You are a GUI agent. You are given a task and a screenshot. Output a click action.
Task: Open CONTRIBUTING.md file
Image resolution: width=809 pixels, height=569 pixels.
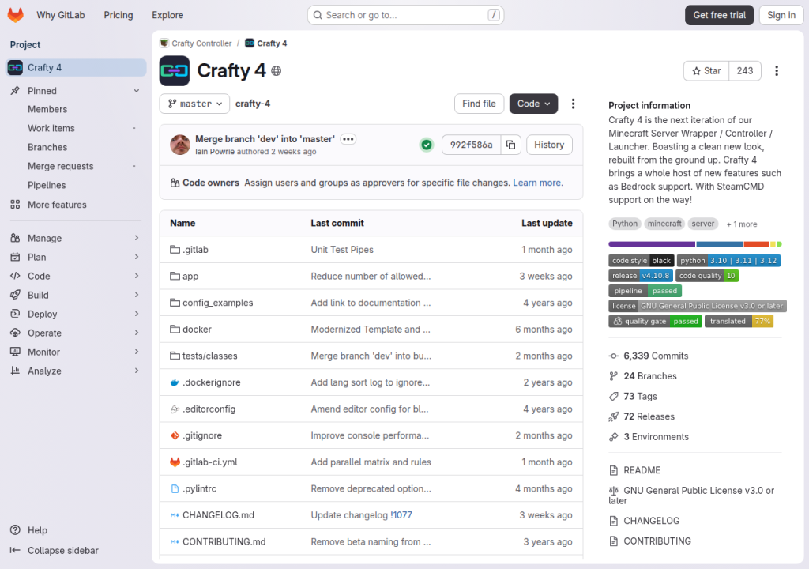point(224,541)
